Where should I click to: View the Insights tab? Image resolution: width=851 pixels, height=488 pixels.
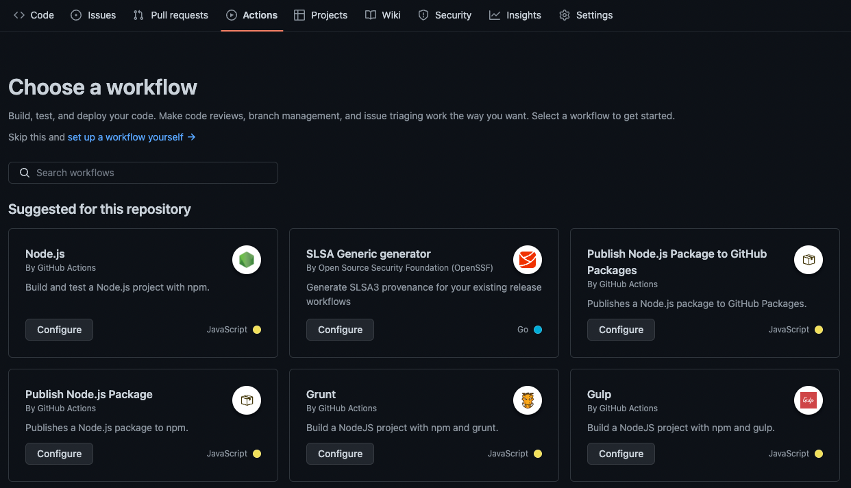pos(515,15)
